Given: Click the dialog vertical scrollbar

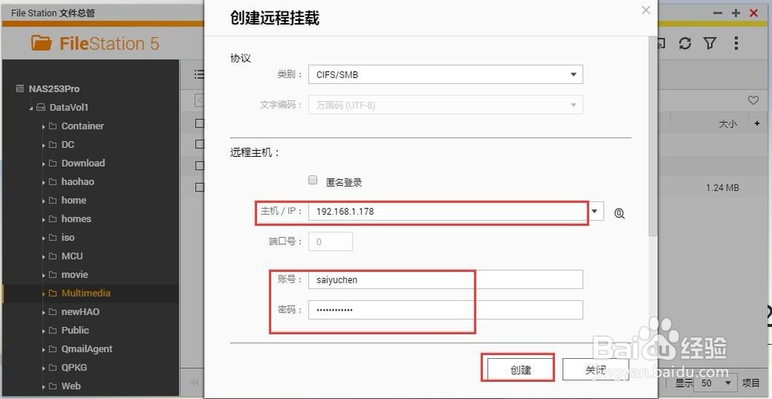Looking at the screenshot, I should click(x=653, y=137).
